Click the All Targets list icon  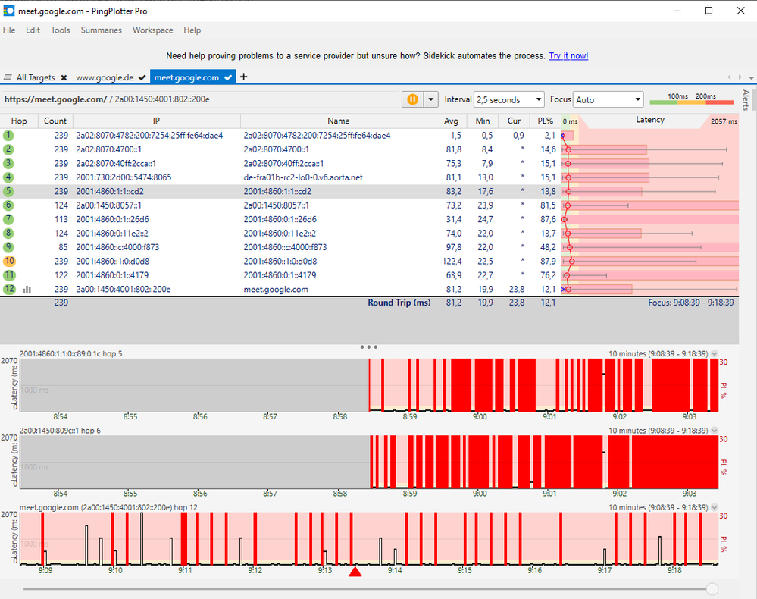click(8, 77)
